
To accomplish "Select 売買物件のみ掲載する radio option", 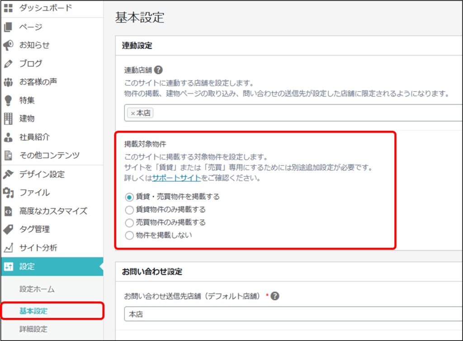I will coord(129,222).
